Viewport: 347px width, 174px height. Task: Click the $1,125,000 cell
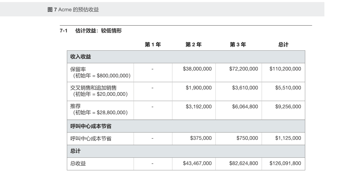pyautogui.click(x=288, y=138)
